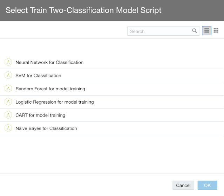Choose Naive Bayes for Classification

[46, 128]
